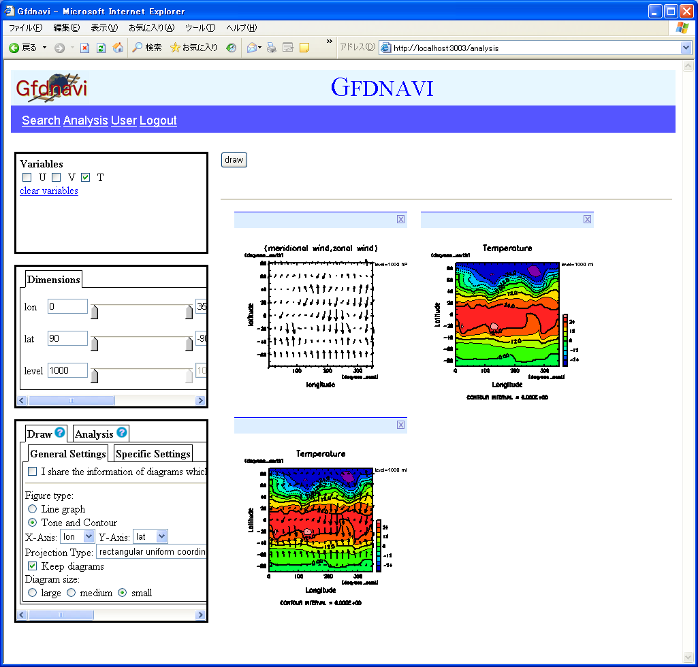698x667 pixels.
Task: Click the draw button
Action: click(234, 160)
